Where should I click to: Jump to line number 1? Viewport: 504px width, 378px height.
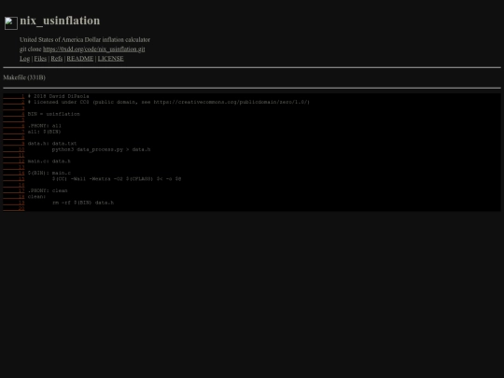(x=14, y=96)
